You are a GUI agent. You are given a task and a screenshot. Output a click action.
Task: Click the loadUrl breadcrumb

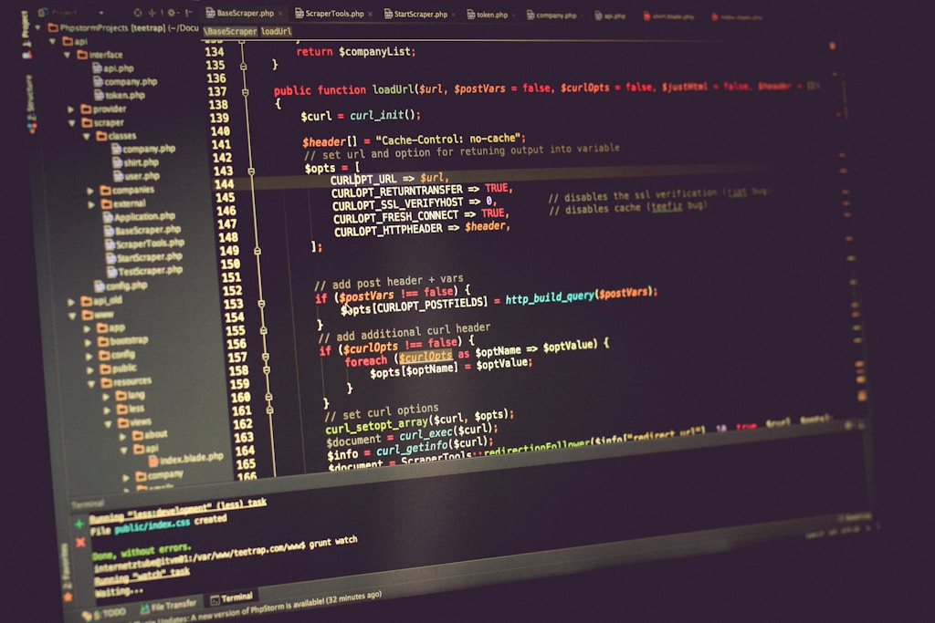276,31
